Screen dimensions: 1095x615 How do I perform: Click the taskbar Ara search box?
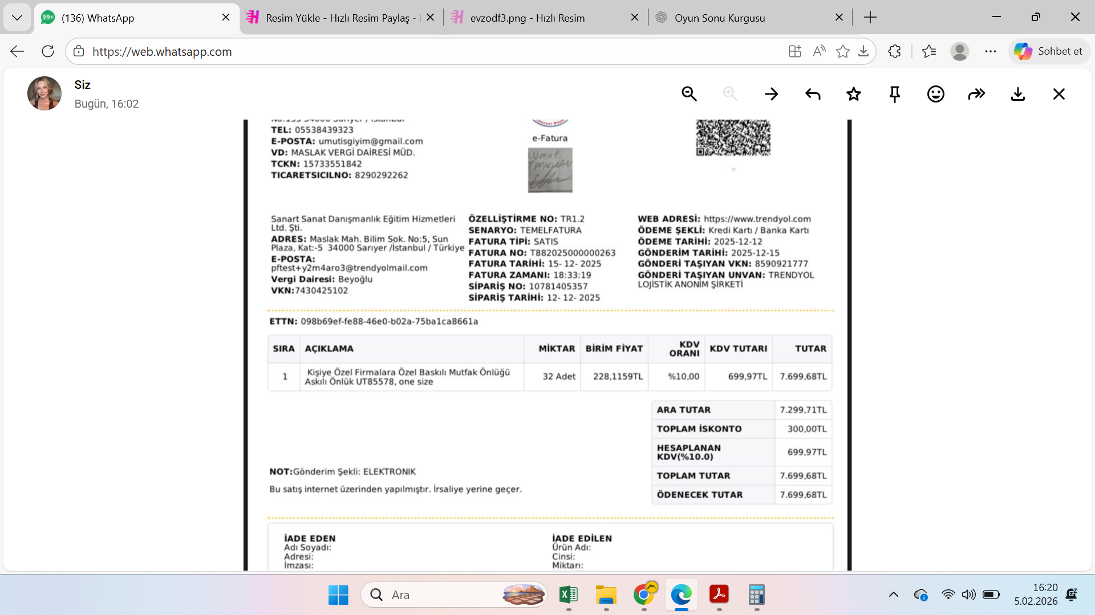455,595
